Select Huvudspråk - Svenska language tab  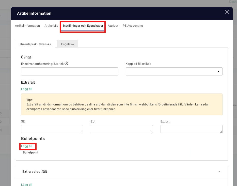36,44
